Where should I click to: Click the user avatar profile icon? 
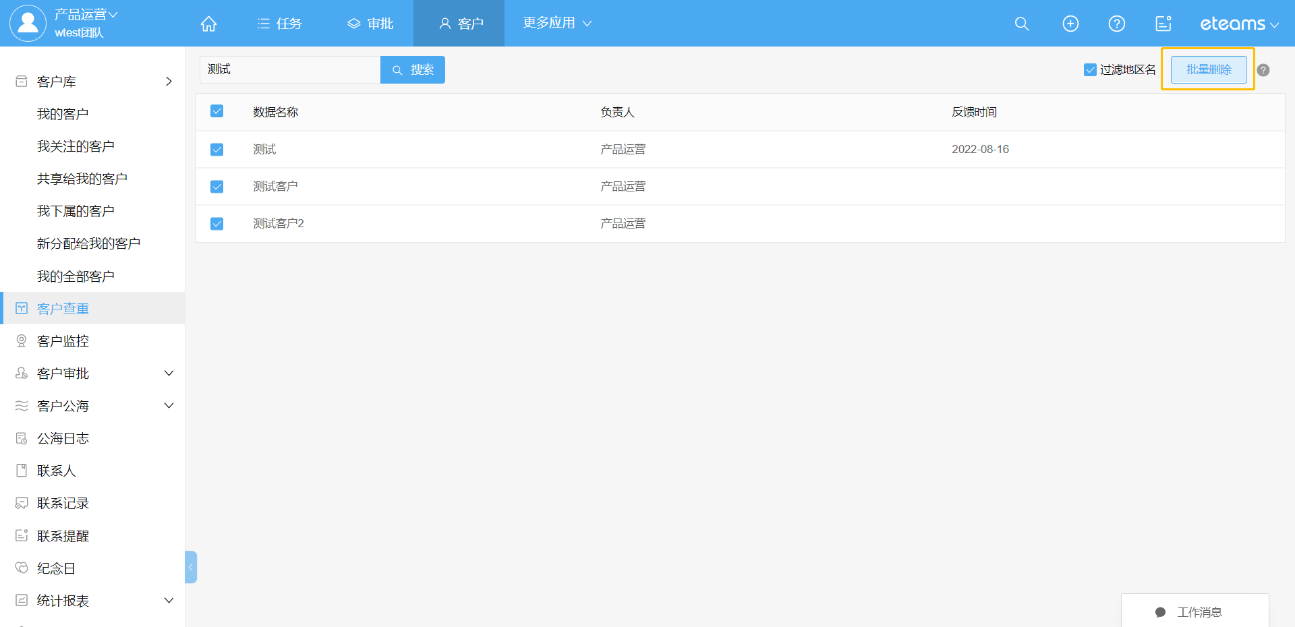pyautogui.click(x=28, y=23)
